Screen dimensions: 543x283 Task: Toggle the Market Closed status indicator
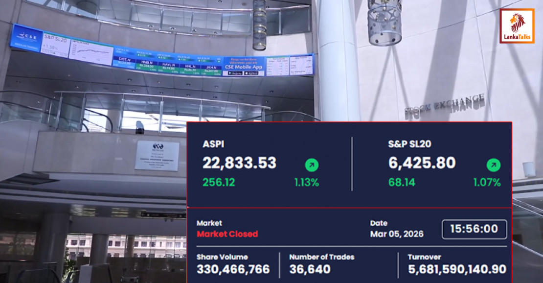[x=228, y=234]
